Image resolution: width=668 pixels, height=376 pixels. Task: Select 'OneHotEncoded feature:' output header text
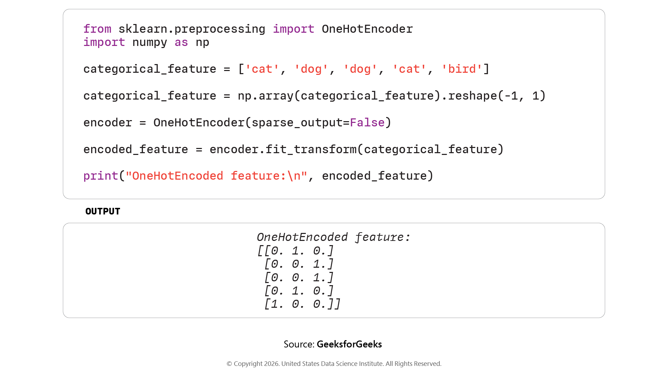click(x=334, y=237)
